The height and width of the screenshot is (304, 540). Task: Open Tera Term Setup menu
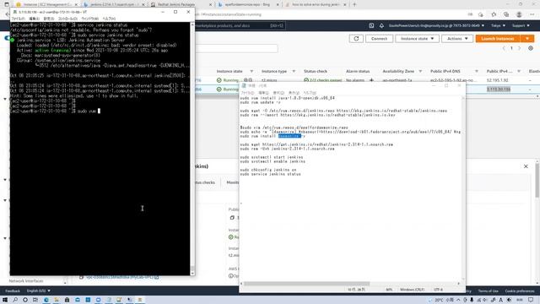click(49, 19)
